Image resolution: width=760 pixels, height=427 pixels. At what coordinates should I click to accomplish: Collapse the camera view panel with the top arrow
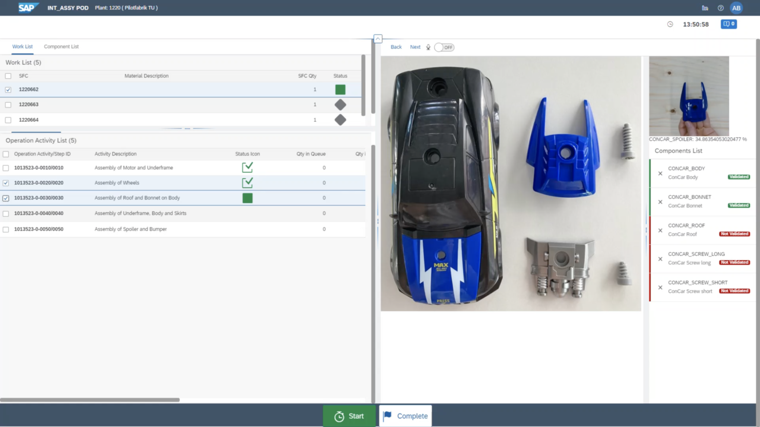pyautogui.click(x=378, y=38)
